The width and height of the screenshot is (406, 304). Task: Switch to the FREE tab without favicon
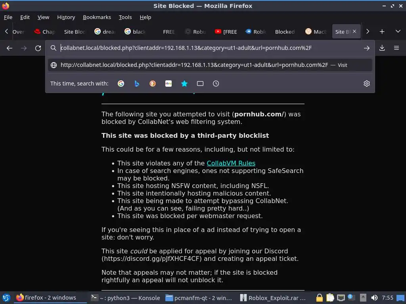point(165,32)
